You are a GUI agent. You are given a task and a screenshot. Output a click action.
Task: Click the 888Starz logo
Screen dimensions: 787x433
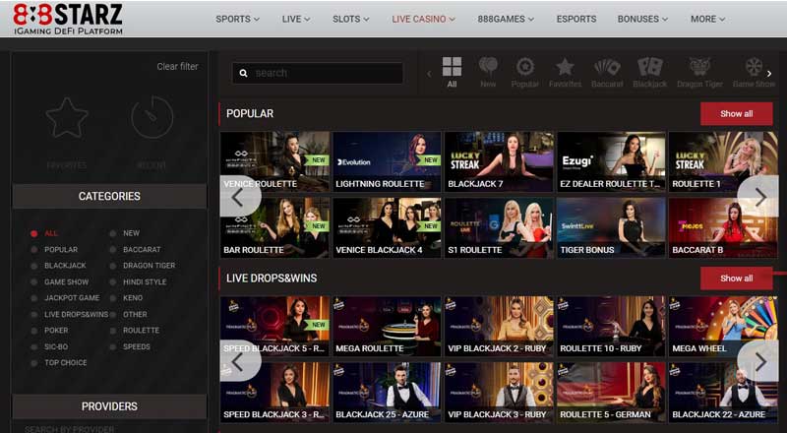pos(68,19)
